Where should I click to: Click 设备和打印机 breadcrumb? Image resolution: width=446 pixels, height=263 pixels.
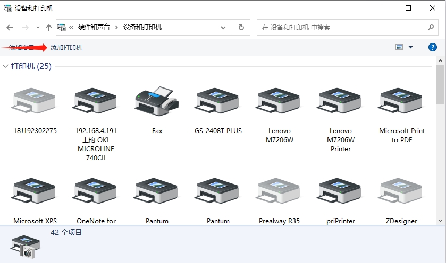142,27
